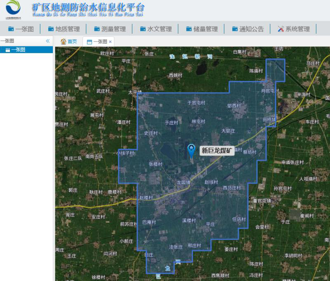The height and width of the screenshot is (281, 330).
Task: Open the 测量管理 menu
Action: (110, 29)
